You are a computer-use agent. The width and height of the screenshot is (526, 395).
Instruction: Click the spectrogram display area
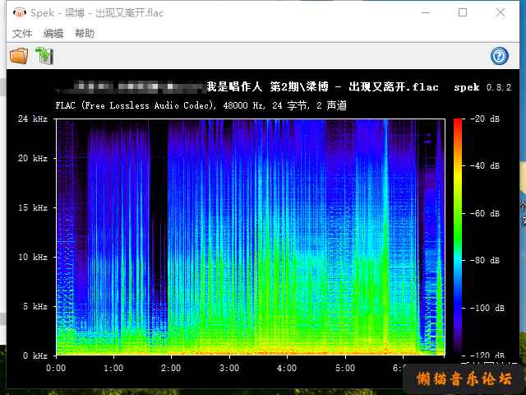point(251,237)
